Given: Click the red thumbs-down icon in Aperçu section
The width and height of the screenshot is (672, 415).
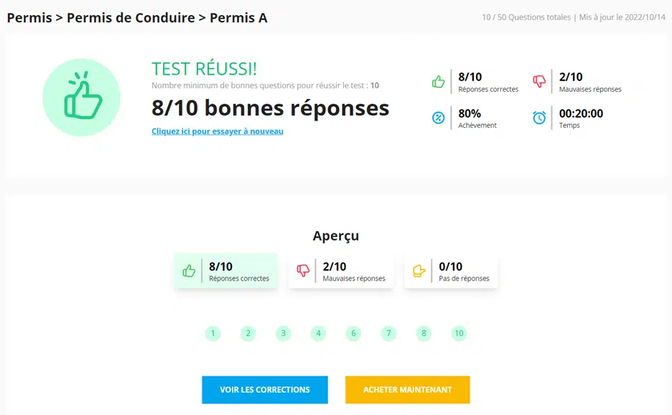Looking at the screenshot, I should pos(303,271).
